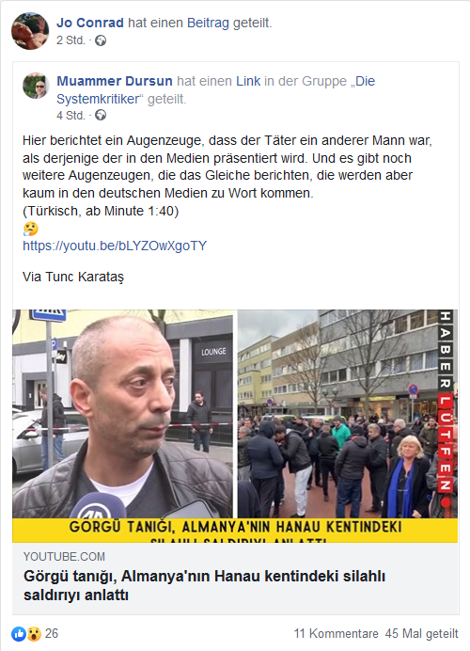Open the youtu.be/bLYZOwXgoTY URL

115,246
